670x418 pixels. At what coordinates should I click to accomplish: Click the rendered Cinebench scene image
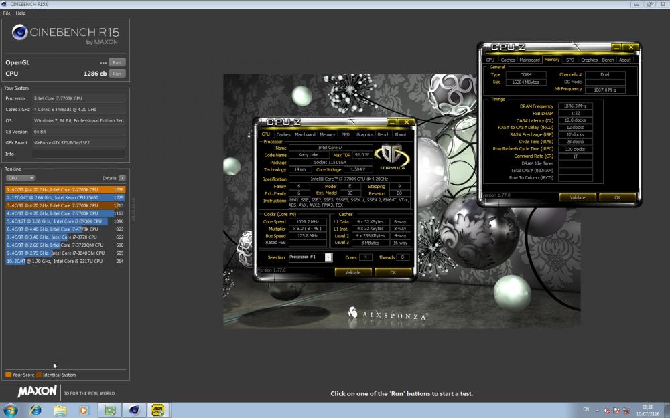click(x=401, y=201)
